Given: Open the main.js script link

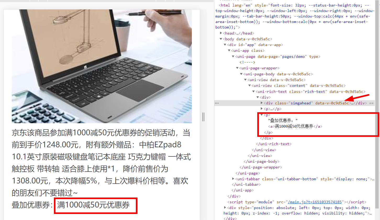Looking at the screenshot, I should [x=315, y=202].
